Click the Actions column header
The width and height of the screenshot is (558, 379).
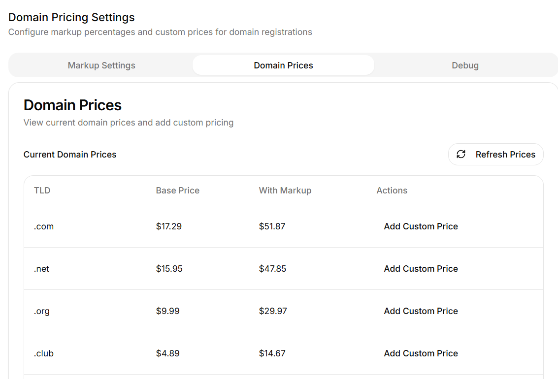coord(392,190)
